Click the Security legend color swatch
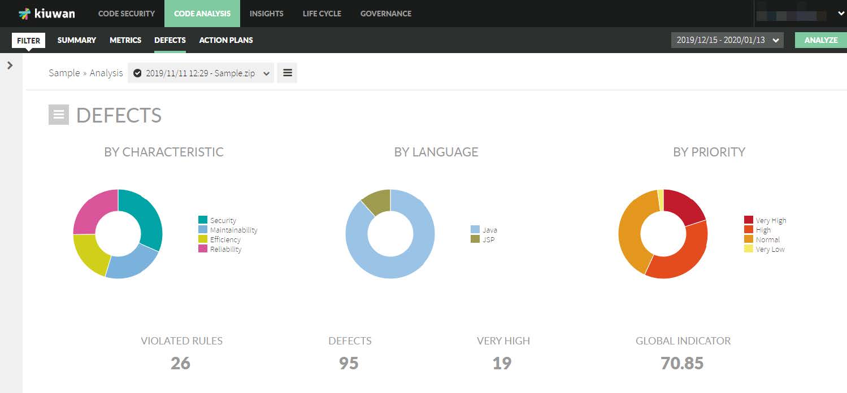This screenshot has width=847, height=393. (203, 220)
